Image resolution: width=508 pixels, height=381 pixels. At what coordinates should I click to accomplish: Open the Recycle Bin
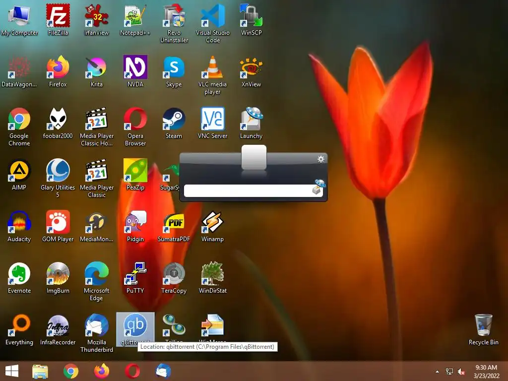pos(483,329)
